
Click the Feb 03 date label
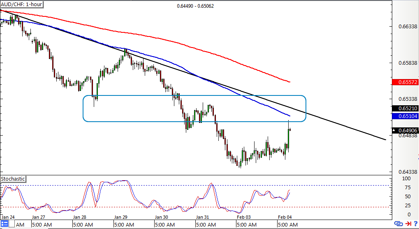click(x=244, y=217)
